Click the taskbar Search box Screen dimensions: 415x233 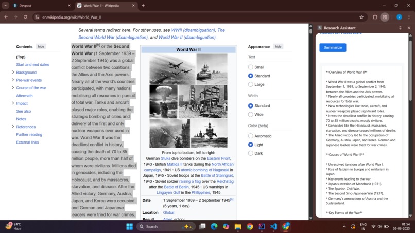pos(167,227)
